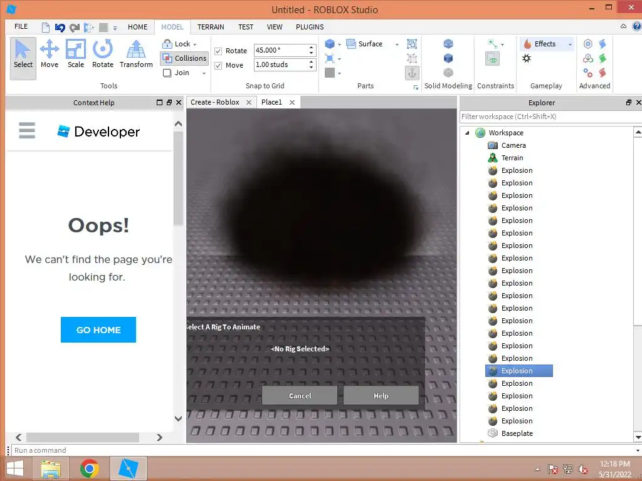Click the Ungroup parts icon

[412, 58]
